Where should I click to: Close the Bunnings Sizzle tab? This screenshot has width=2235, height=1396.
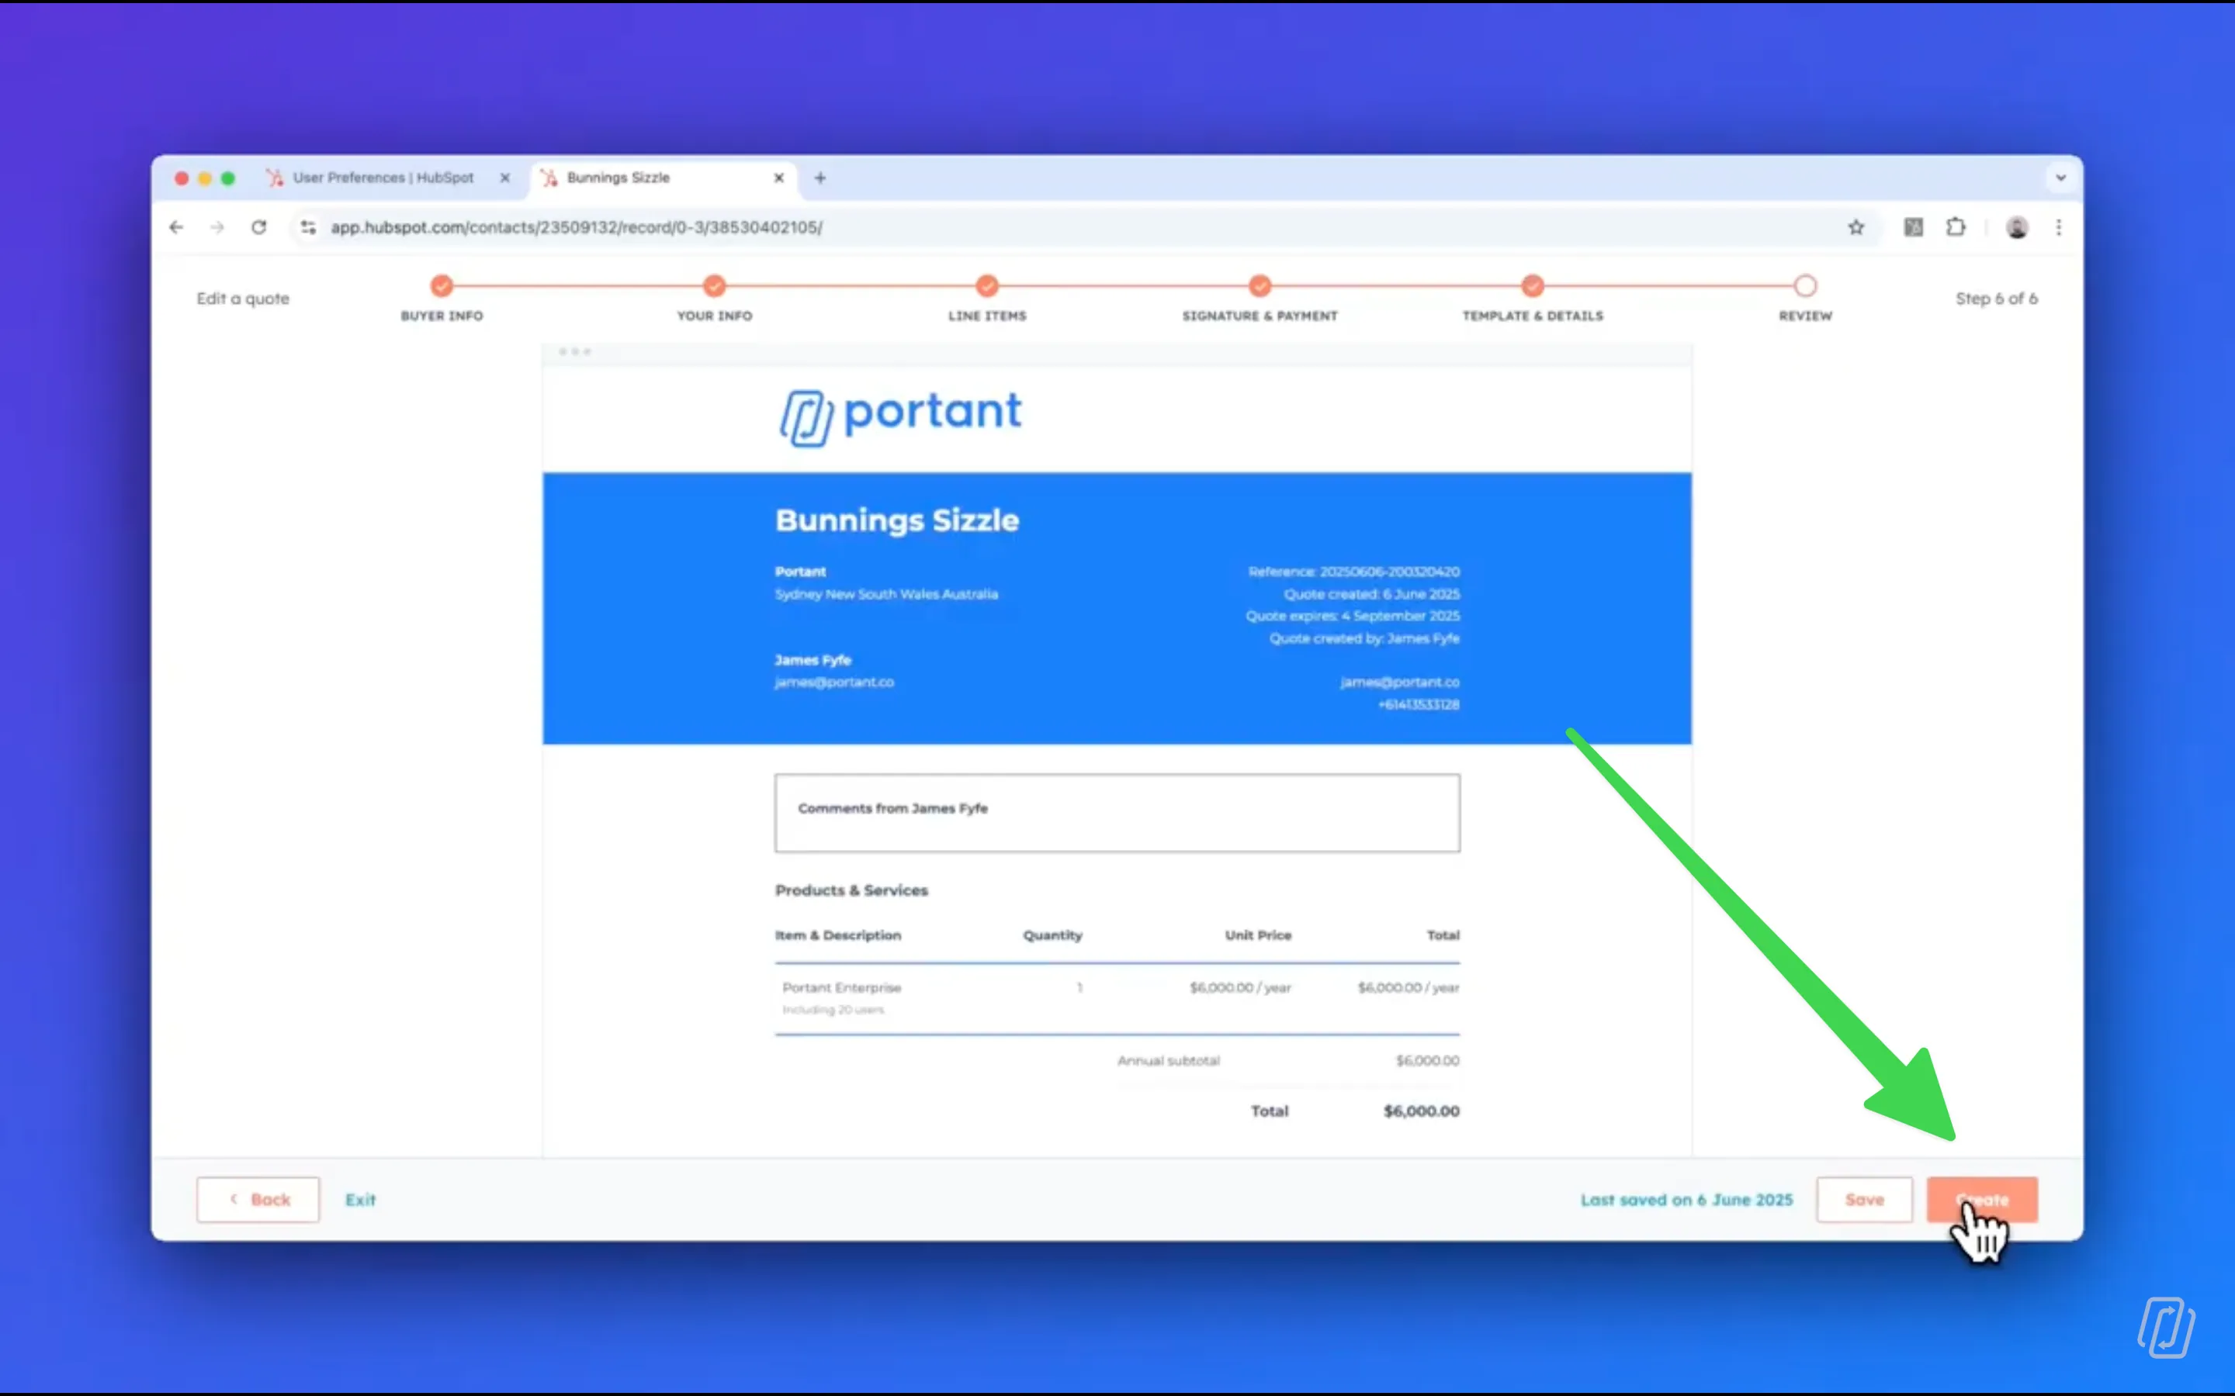(778, 178)
